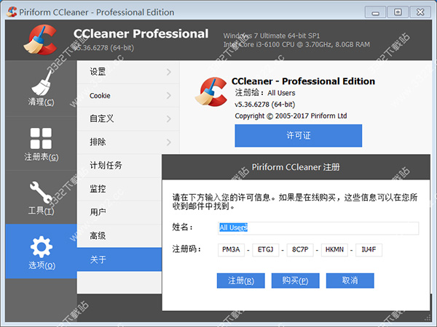The width and height of the screenshot is (437, 327).
Task: Click the title bar CCleaner app icon
Action: click(x=12, y=12)
